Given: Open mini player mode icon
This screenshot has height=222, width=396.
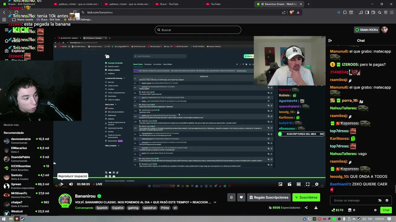Looking at the screenshot, I should pyautogui.click(x=280, y=184).
